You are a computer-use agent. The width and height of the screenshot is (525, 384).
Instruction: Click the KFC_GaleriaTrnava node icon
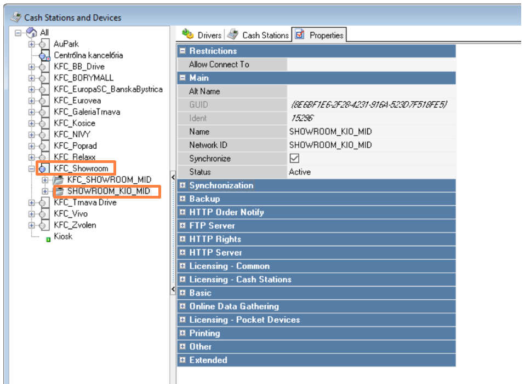pos(43,112)
